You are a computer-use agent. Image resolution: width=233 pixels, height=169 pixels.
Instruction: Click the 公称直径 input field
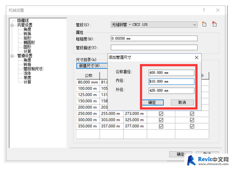[171, 73]
